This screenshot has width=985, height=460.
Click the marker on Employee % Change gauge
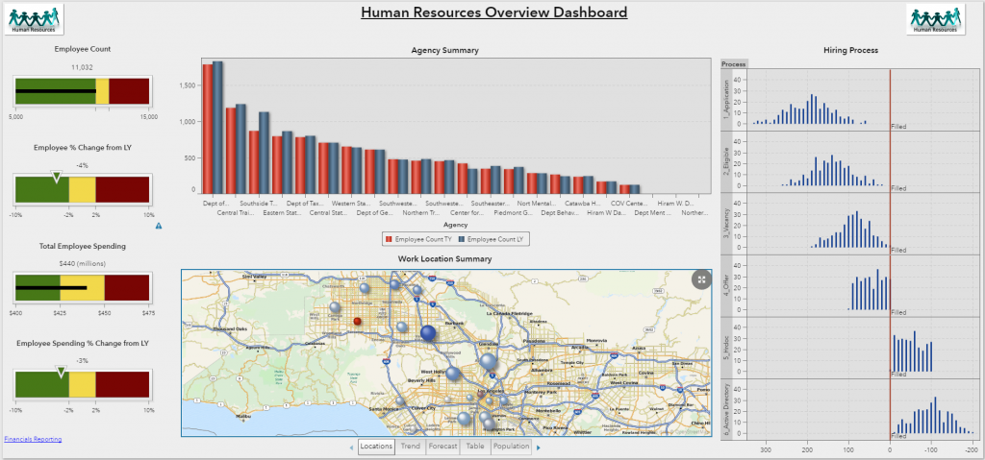tap(56, 177)
